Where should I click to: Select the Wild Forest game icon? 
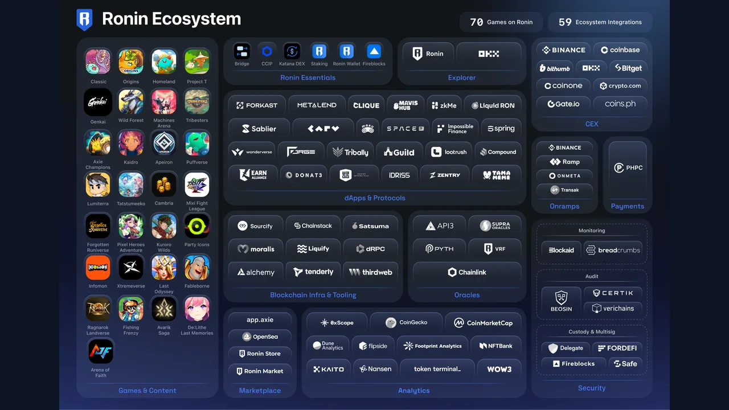tap(131, 102)
